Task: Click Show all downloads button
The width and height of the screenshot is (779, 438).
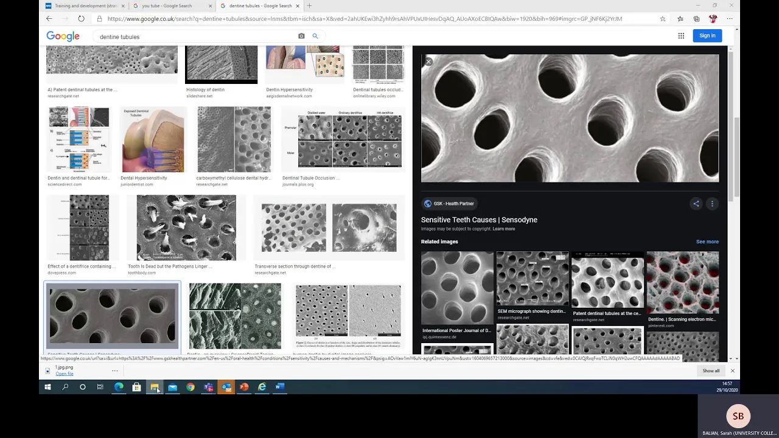Action: 711,371
